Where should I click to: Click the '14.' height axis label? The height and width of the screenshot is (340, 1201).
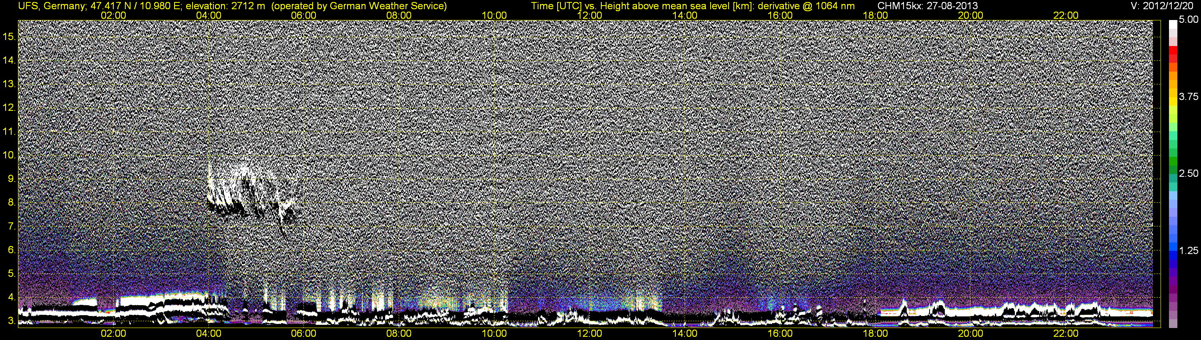pyautogui.click(x=9, y=60)
